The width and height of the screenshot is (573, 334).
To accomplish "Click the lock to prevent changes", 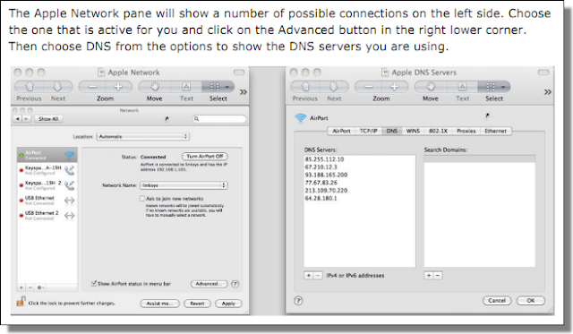I will (21, 301).
